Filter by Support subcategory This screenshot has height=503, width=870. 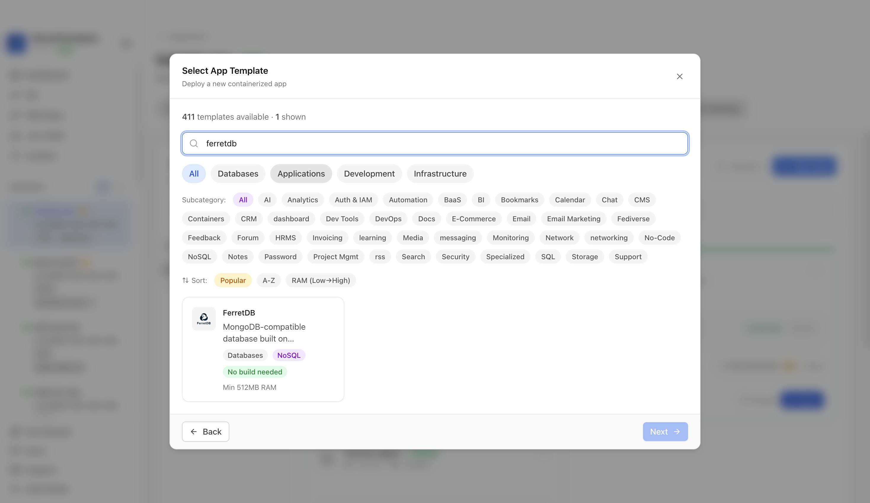click(628, 257)
